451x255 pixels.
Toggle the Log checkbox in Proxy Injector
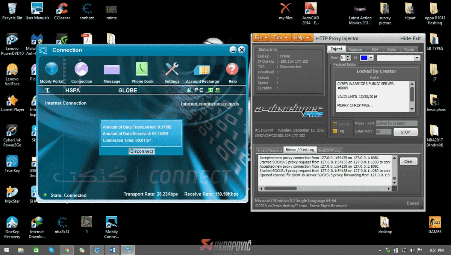(x=334, y=131)
